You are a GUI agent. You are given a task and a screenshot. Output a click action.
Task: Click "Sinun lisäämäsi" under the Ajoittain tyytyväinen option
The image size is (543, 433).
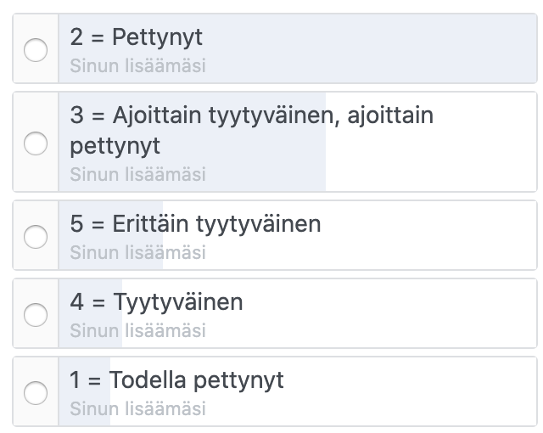pos(137,174)
